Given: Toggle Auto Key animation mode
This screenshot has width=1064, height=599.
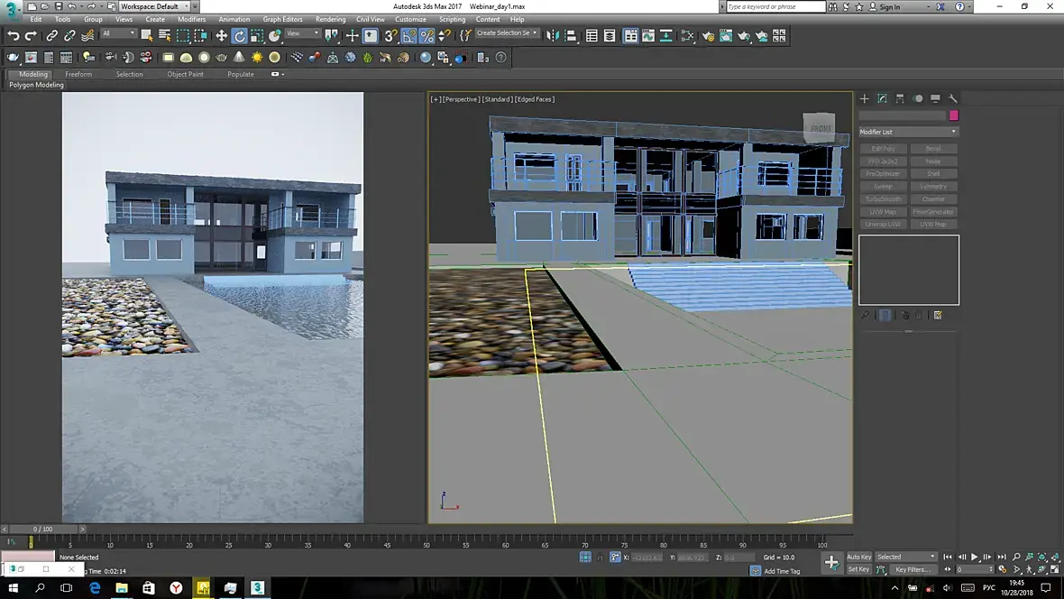Looking at the screenshot, I should [858, 557].
